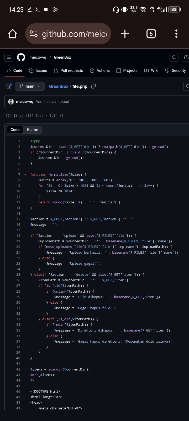The height and width of the screenshot is (421, 189).
Task: Open the Pull requests tab
Action: (x=69, y=71)
